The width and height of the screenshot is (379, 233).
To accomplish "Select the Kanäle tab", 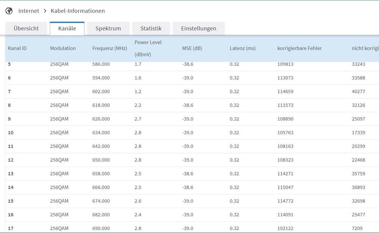I will [x=67, y=28].
